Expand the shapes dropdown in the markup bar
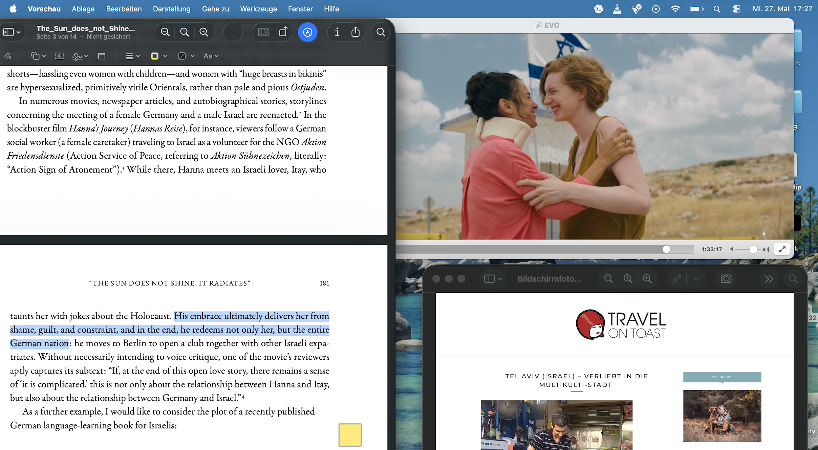This screenshot has width=818, height=450. 38,56
